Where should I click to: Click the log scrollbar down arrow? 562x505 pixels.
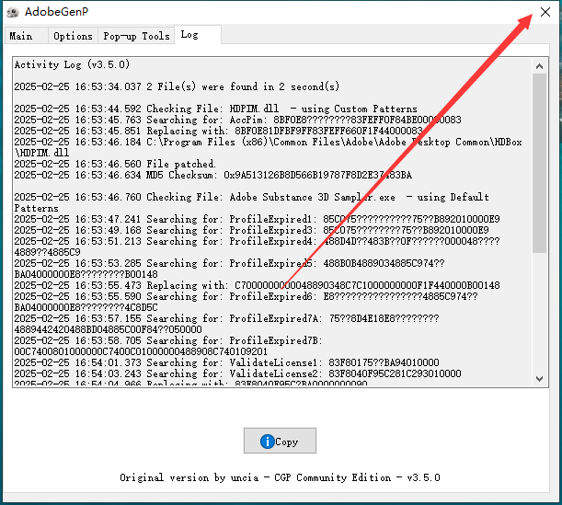539,378
